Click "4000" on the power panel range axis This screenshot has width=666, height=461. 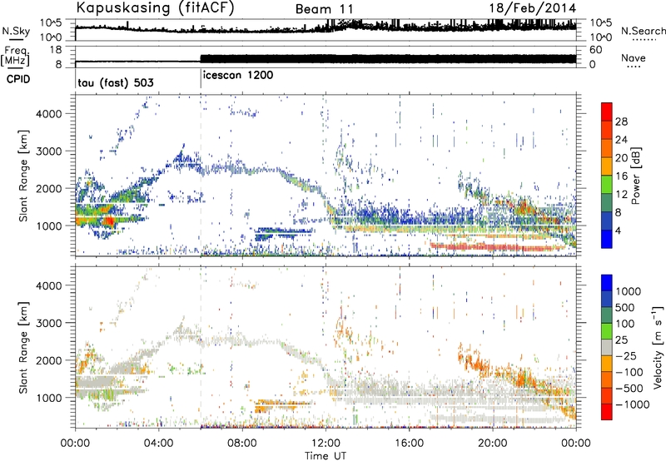pyautogui.click(x=49, y=113)
